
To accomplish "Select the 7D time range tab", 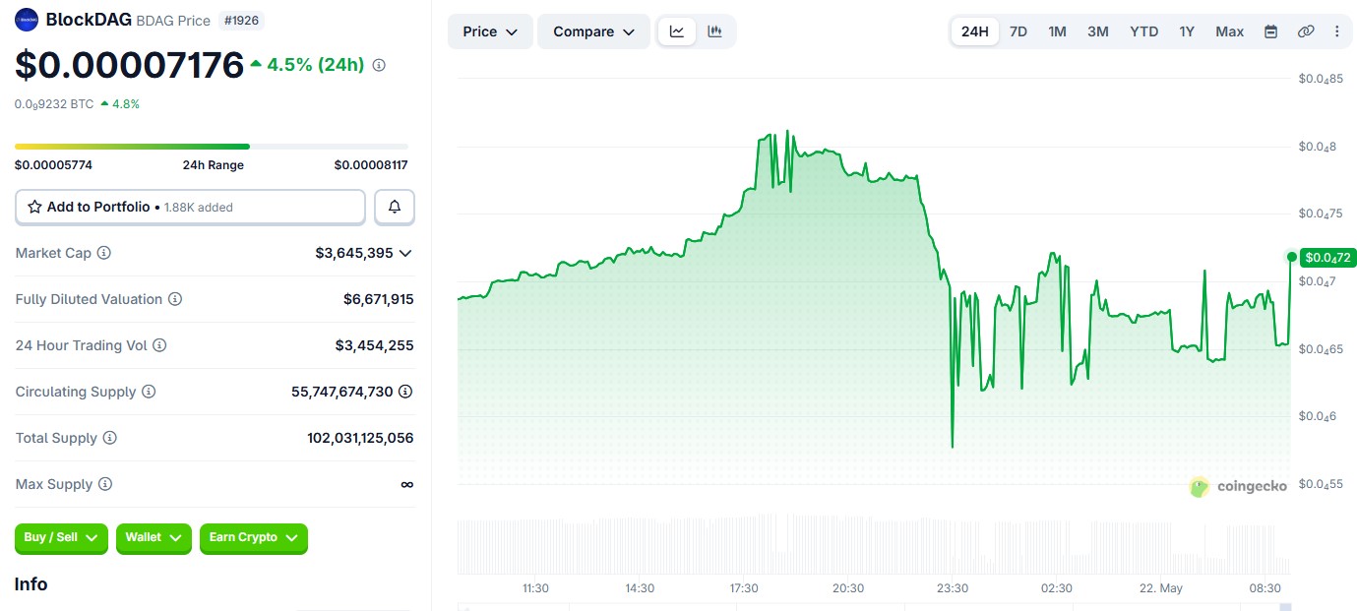I will click(x=1018, y=31).
